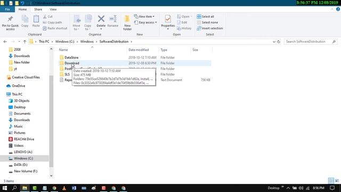The height and width of the screenshot is (192, 341).
Task: Expand address bar history dropdown
Action: (274, 42)
